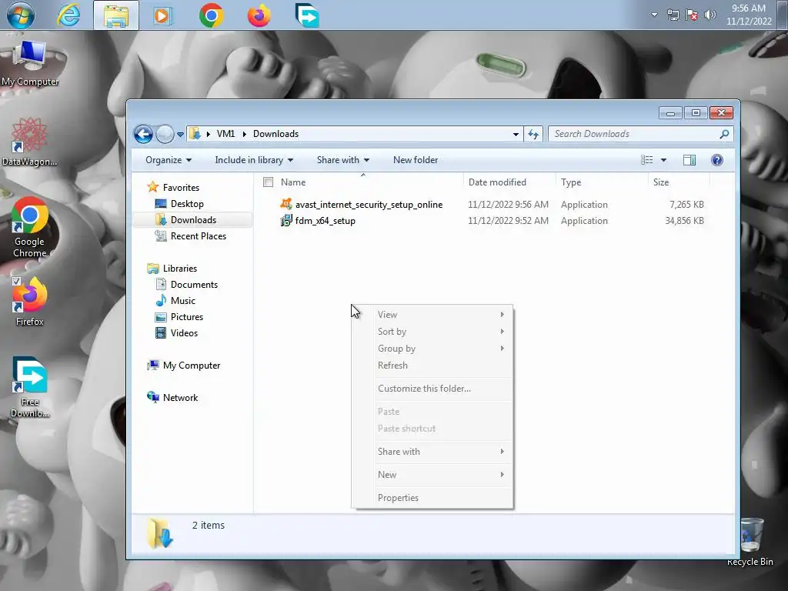
Task: Go back with the Explorer Back arrow
Action: point(143,134)
